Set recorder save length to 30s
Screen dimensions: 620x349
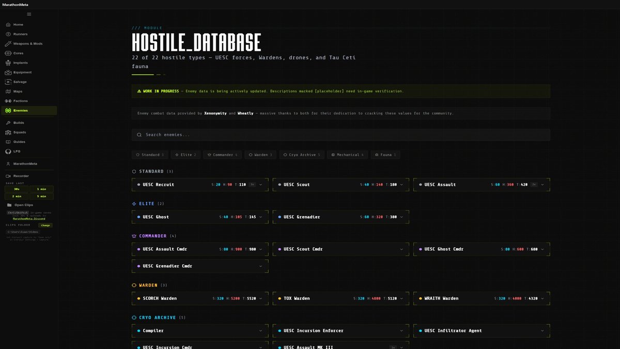[17, 189]
